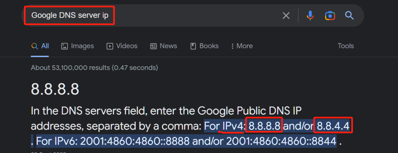Viewport: 398px width, 153px height.
Task: Select the All tab search icon
Action: coord(35,46)
